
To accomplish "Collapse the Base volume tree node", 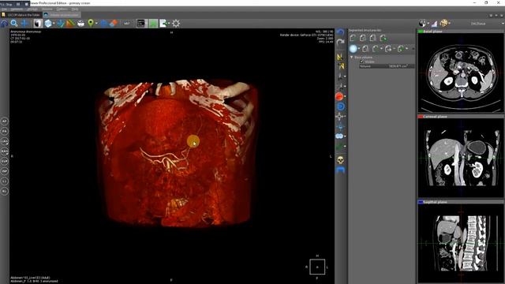I will (352, 58).
